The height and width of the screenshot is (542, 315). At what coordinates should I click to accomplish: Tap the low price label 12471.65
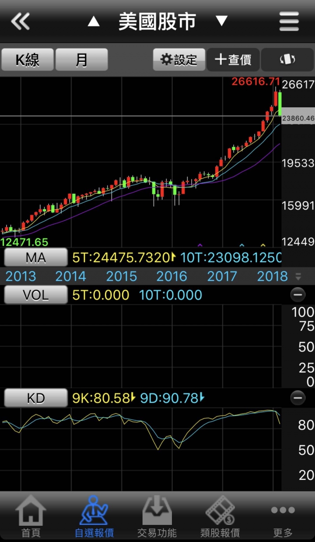pyautogui.click(x=24, y=242)
